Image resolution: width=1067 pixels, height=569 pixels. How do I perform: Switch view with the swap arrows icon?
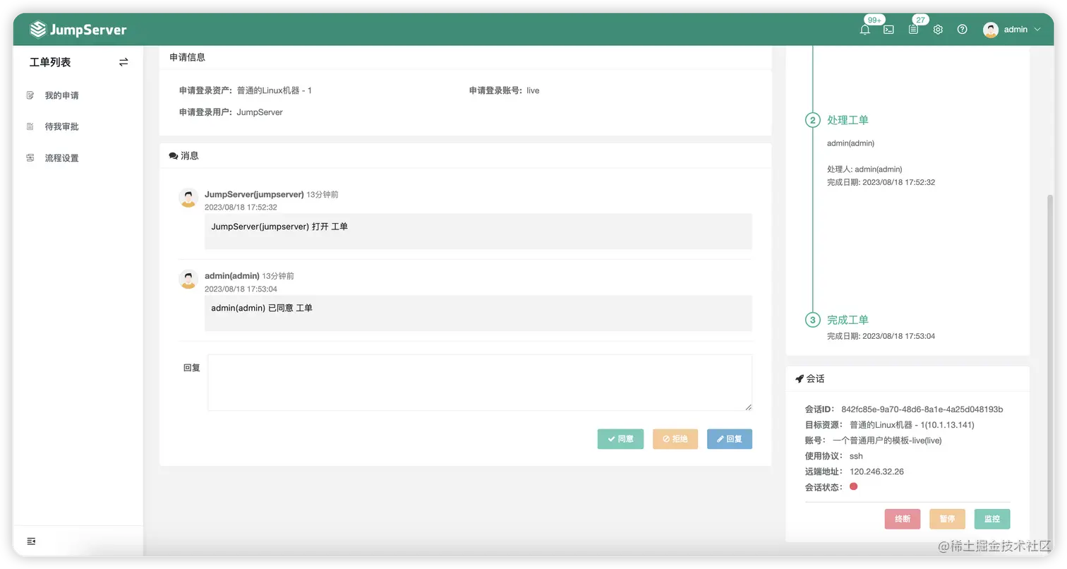point(123,62)
